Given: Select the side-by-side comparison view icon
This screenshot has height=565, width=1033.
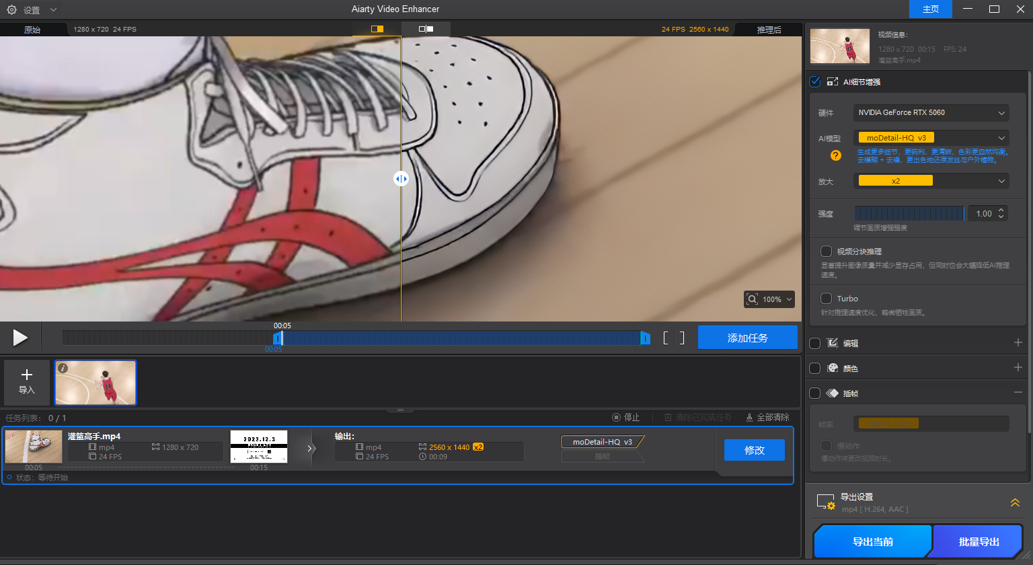Looking at the screenshot, I should (425, 29).
